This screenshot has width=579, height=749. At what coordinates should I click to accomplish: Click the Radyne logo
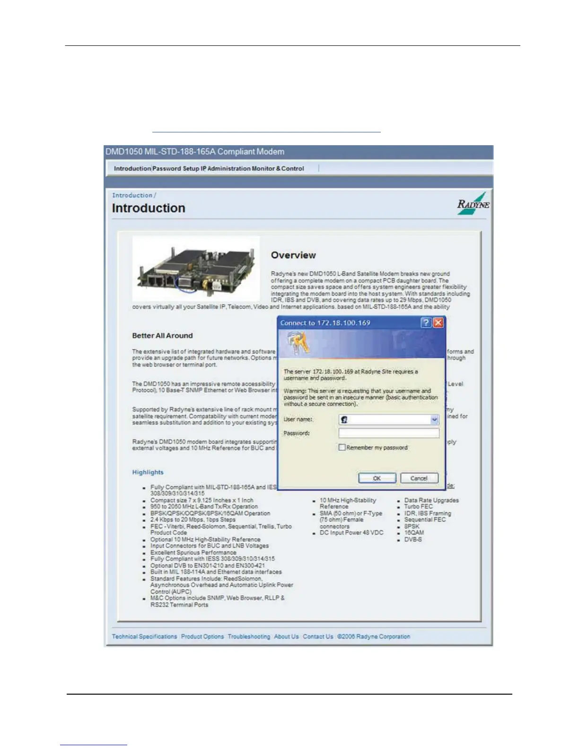[473, 203]
